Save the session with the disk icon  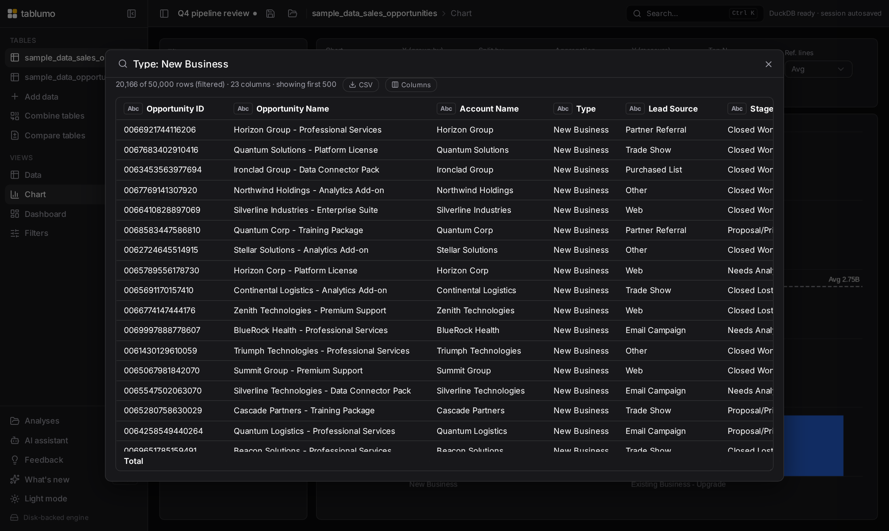click(270, 14)
